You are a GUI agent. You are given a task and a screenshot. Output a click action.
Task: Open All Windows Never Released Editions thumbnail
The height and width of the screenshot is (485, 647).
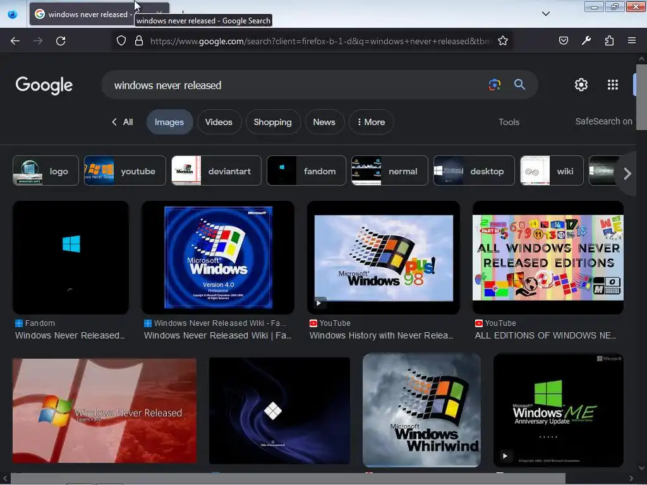pos(548,258)
